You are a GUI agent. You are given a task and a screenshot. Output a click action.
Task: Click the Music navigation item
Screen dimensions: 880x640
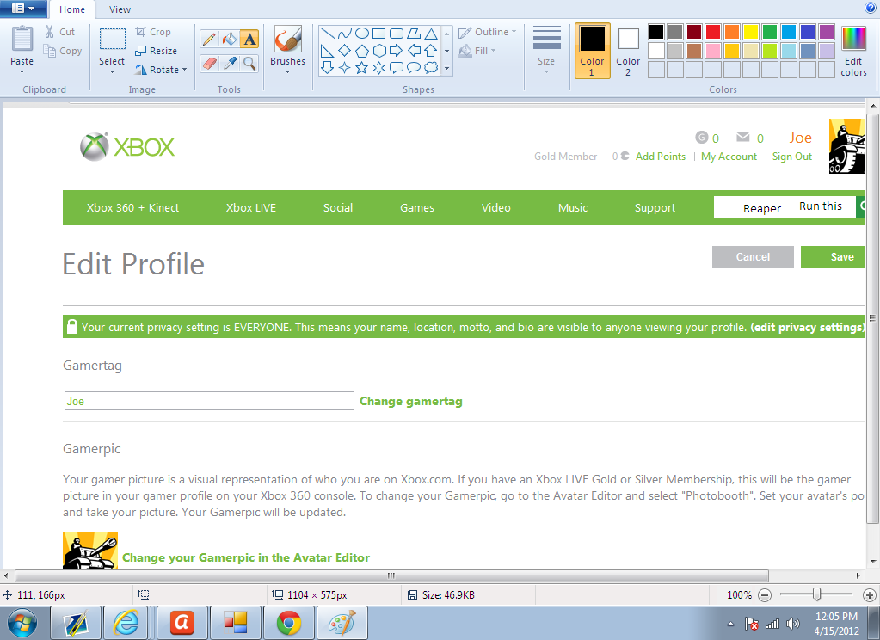572,207
